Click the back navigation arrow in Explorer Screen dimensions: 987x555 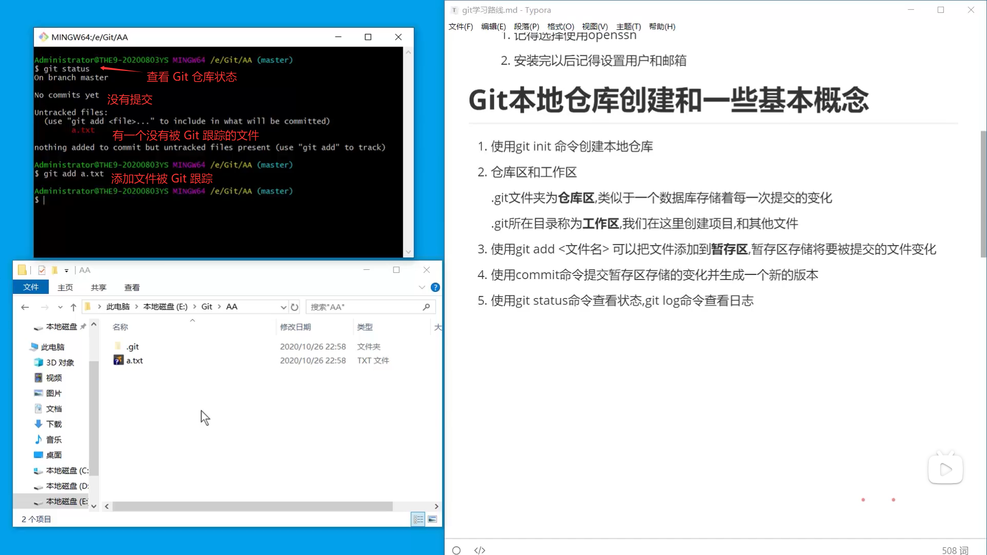tap(25, 306)
